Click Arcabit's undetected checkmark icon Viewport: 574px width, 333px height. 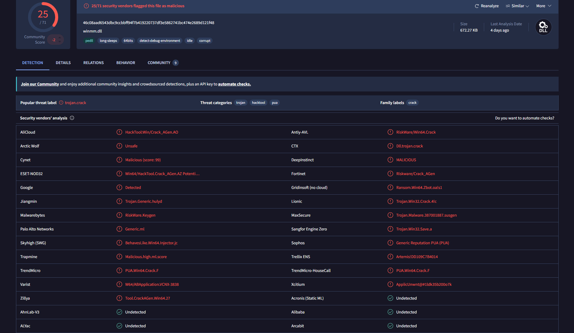point(390,326)
